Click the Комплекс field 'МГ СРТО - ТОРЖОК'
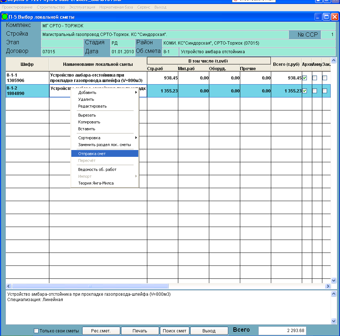 pos(188,26)
